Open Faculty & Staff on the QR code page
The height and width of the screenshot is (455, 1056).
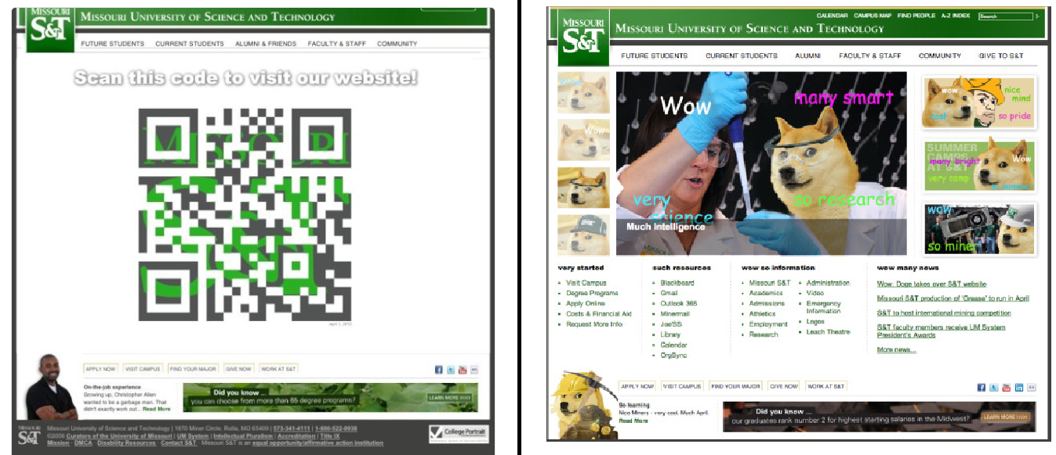(336, 44)
